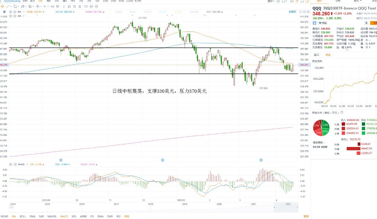Click the event marker near October
This screenshot has width=377, height=219.
pos(61,160)
